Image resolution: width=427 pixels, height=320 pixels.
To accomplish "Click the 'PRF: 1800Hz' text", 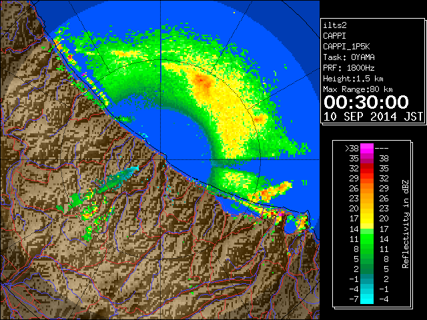I will tap(349, 68).
